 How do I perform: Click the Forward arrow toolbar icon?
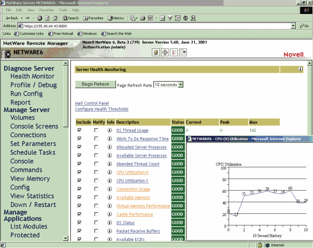28,18
